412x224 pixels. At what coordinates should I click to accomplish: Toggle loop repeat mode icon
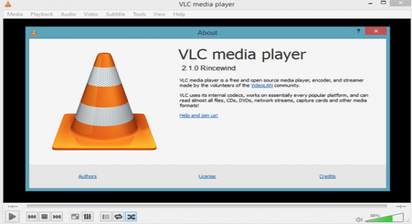pyautogui.click(x=118, y=217)
